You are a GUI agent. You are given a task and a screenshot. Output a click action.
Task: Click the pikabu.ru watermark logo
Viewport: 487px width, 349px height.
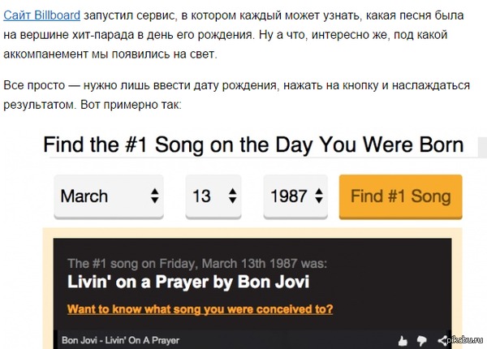465,341
